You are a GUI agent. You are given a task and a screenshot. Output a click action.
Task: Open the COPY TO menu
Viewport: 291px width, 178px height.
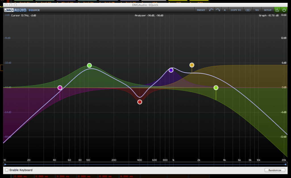(236, 10)
